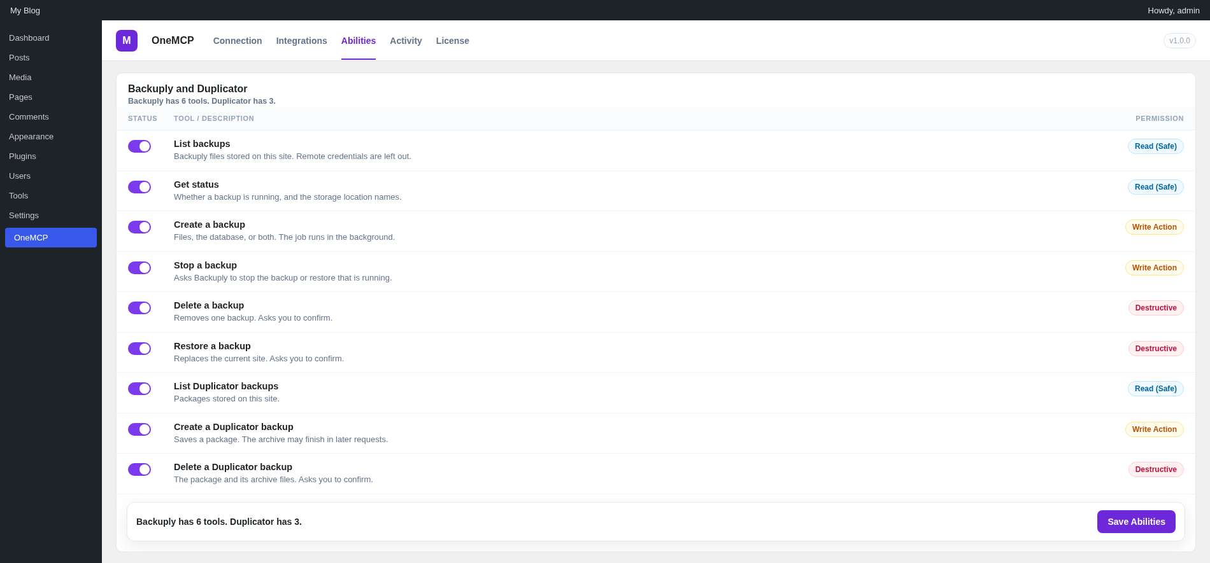1210x563 pixels.
Task: Click the PERMISSION column header
Action: click(1160, 118)
